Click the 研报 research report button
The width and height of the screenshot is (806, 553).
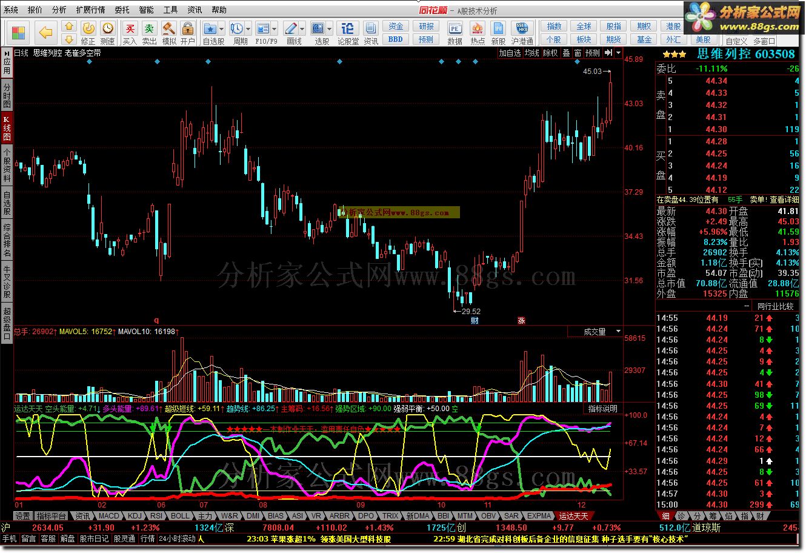click(x=426, y=26)
